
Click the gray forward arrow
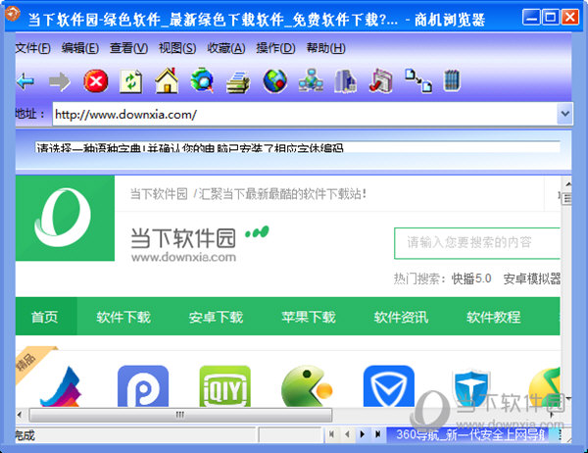click(x=60, y=81)
